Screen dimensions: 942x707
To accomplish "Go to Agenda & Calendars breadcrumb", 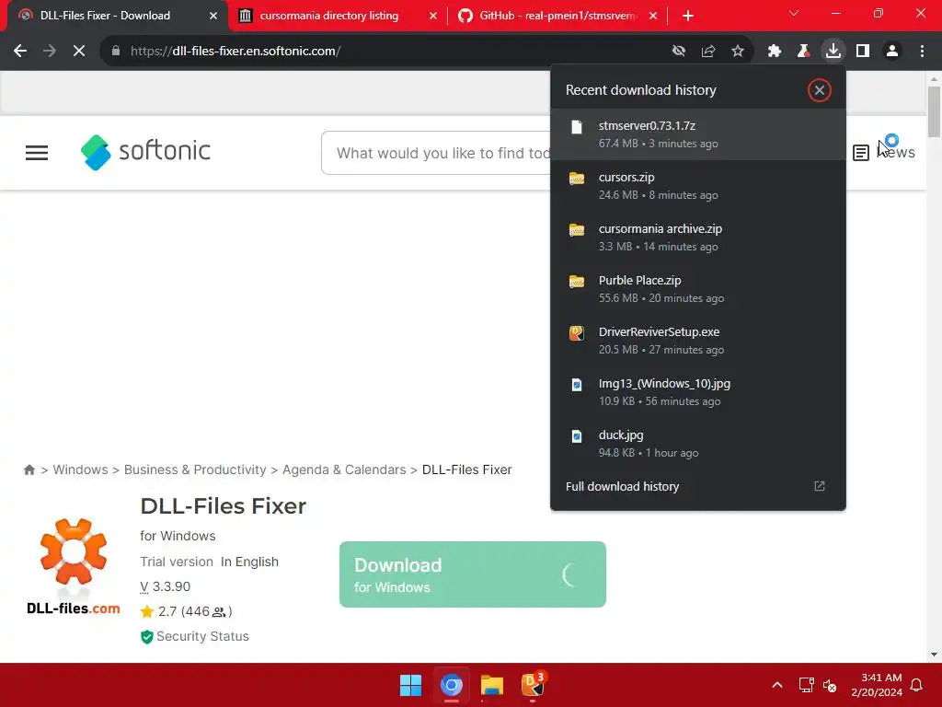I will tap(344, 469).
